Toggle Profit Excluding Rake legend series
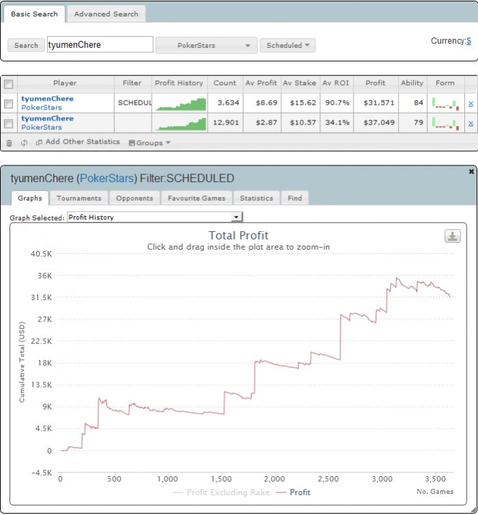478x515 pixels. pyautogui.click(x=221, y=492)
